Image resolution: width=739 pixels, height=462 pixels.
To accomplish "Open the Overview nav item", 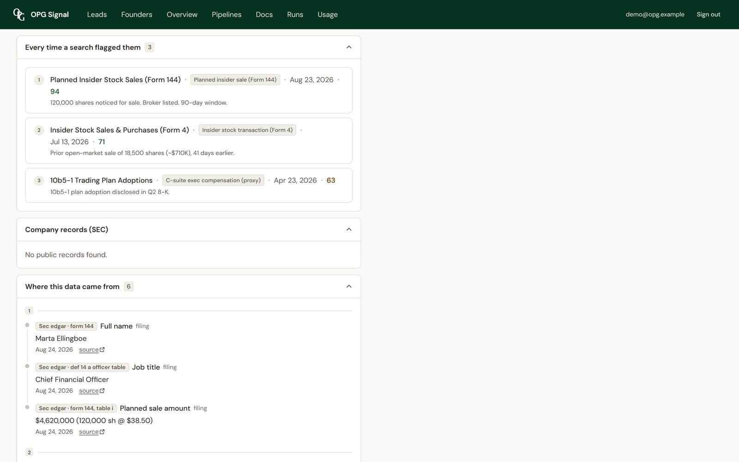I will pos(182,14).
